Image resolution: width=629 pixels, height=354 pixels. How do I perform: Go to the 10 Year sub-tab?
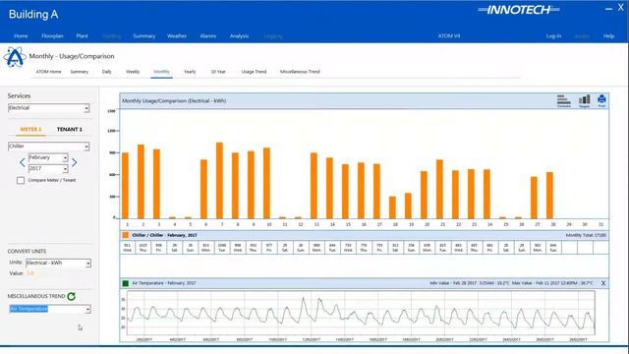(218, 72)
